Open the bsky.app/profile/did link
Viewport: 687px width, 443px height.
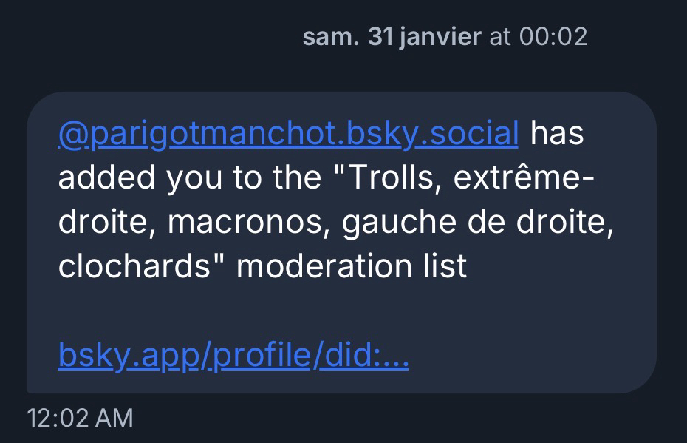(233, 358)
